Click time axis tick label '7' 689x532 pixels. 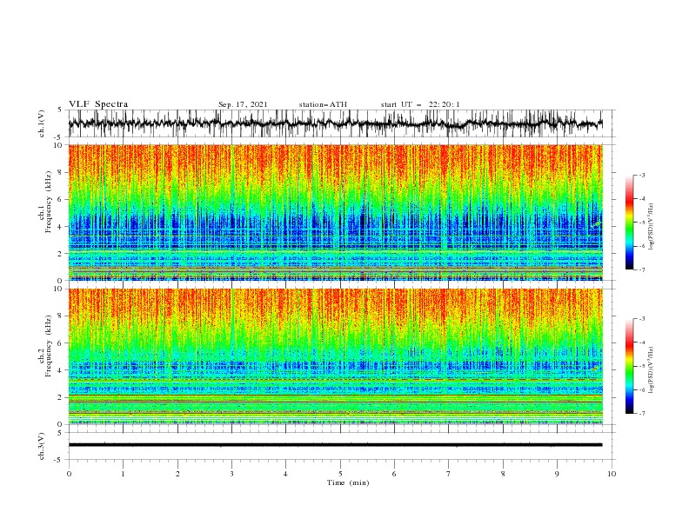click(449, 474)
